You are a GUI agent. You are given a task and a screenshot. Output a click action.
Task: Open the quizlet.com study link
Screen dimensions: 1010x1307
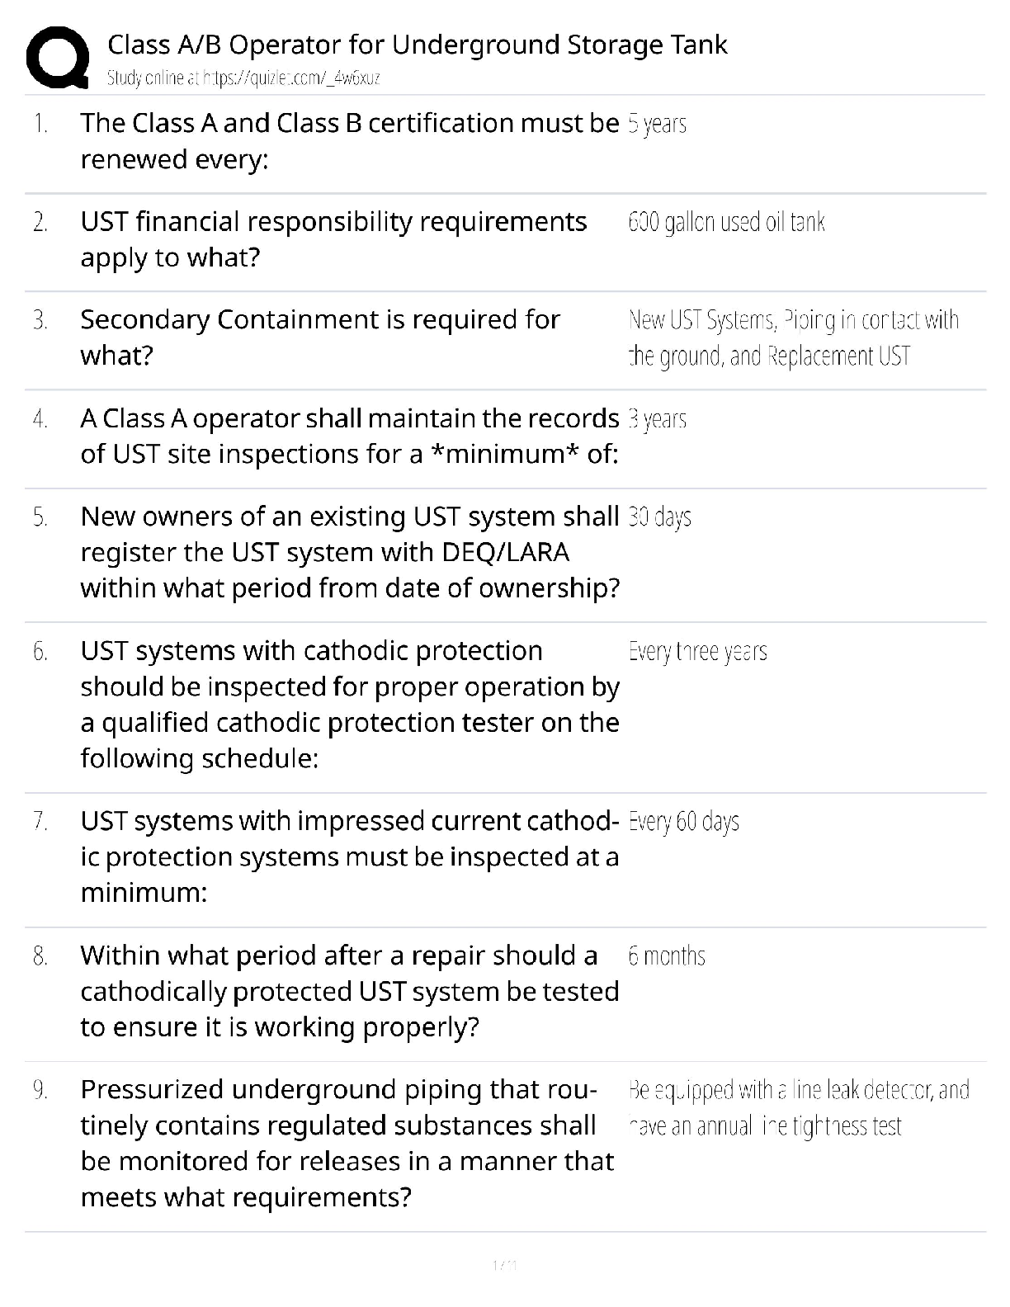243,78
